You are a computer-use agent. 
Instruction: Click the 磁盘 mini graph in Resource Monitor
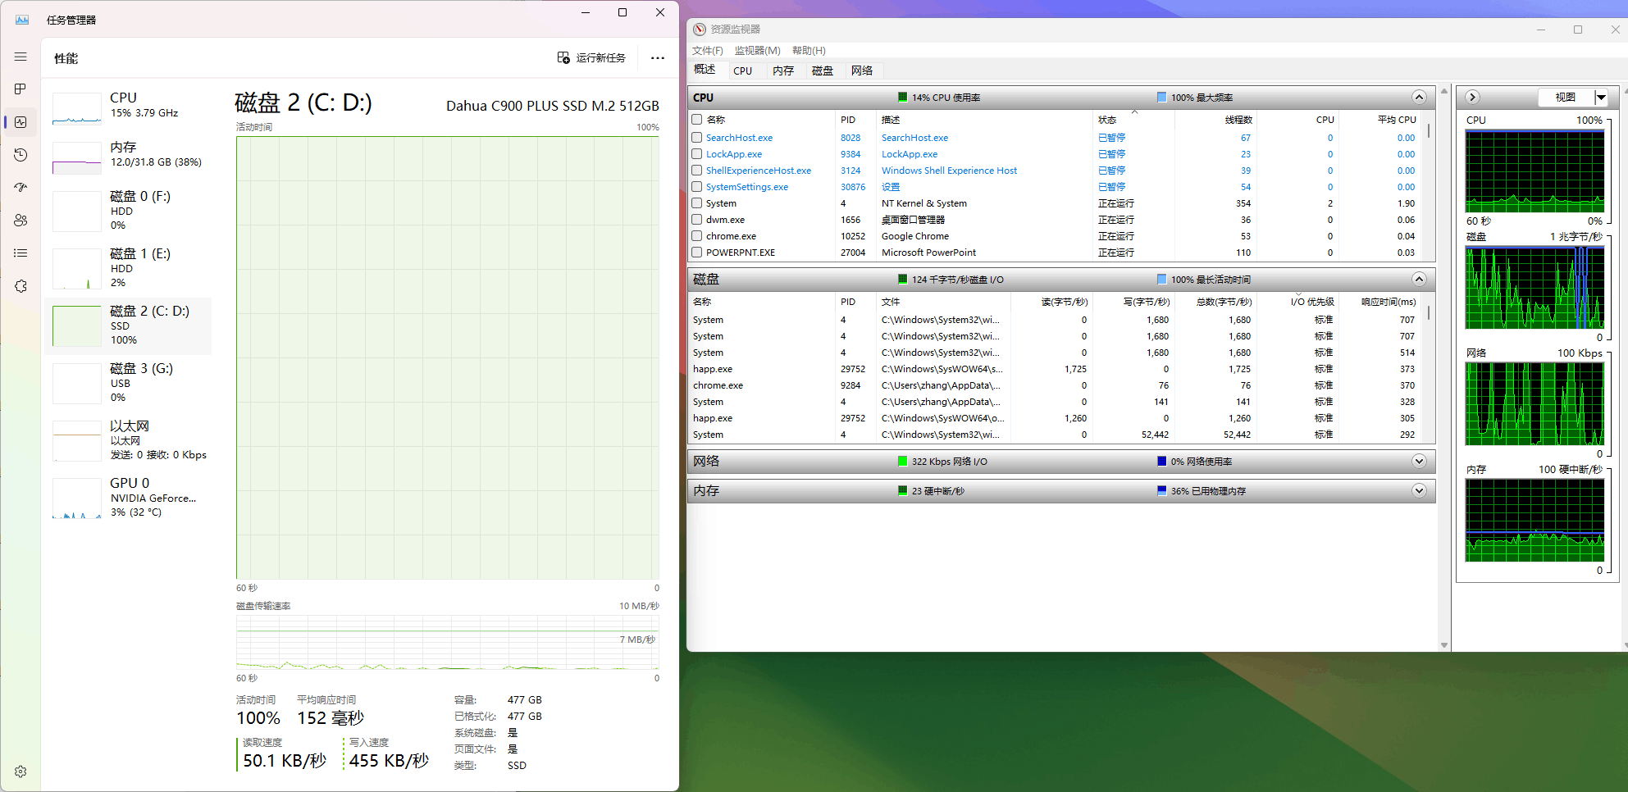tap(1535, 288)
